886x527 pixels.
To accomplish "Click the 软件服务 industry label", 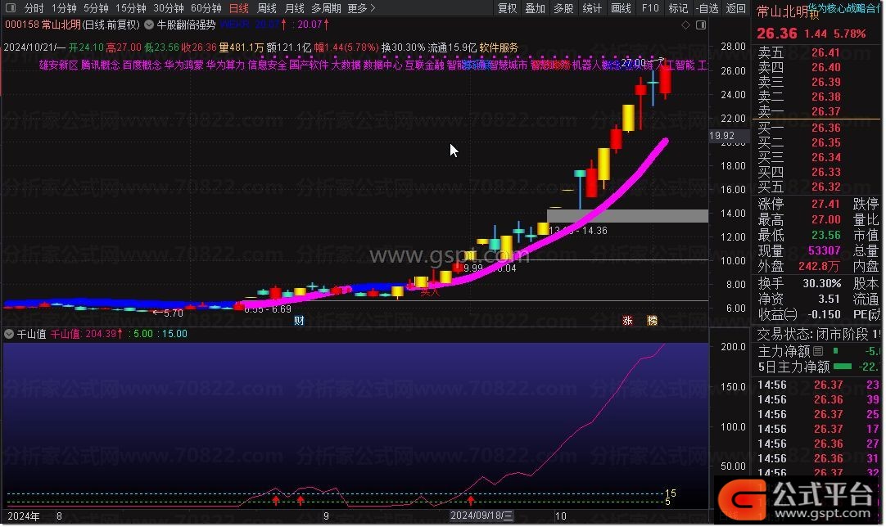I will (x=499, y=48).
